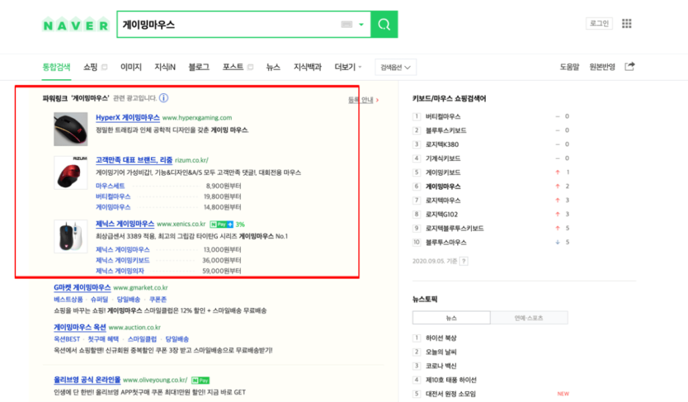Screen dimensions: 688x402
Task: Open the 고객만족 대표 브랜드, 리줌 link
Action: tap(134, 160)
